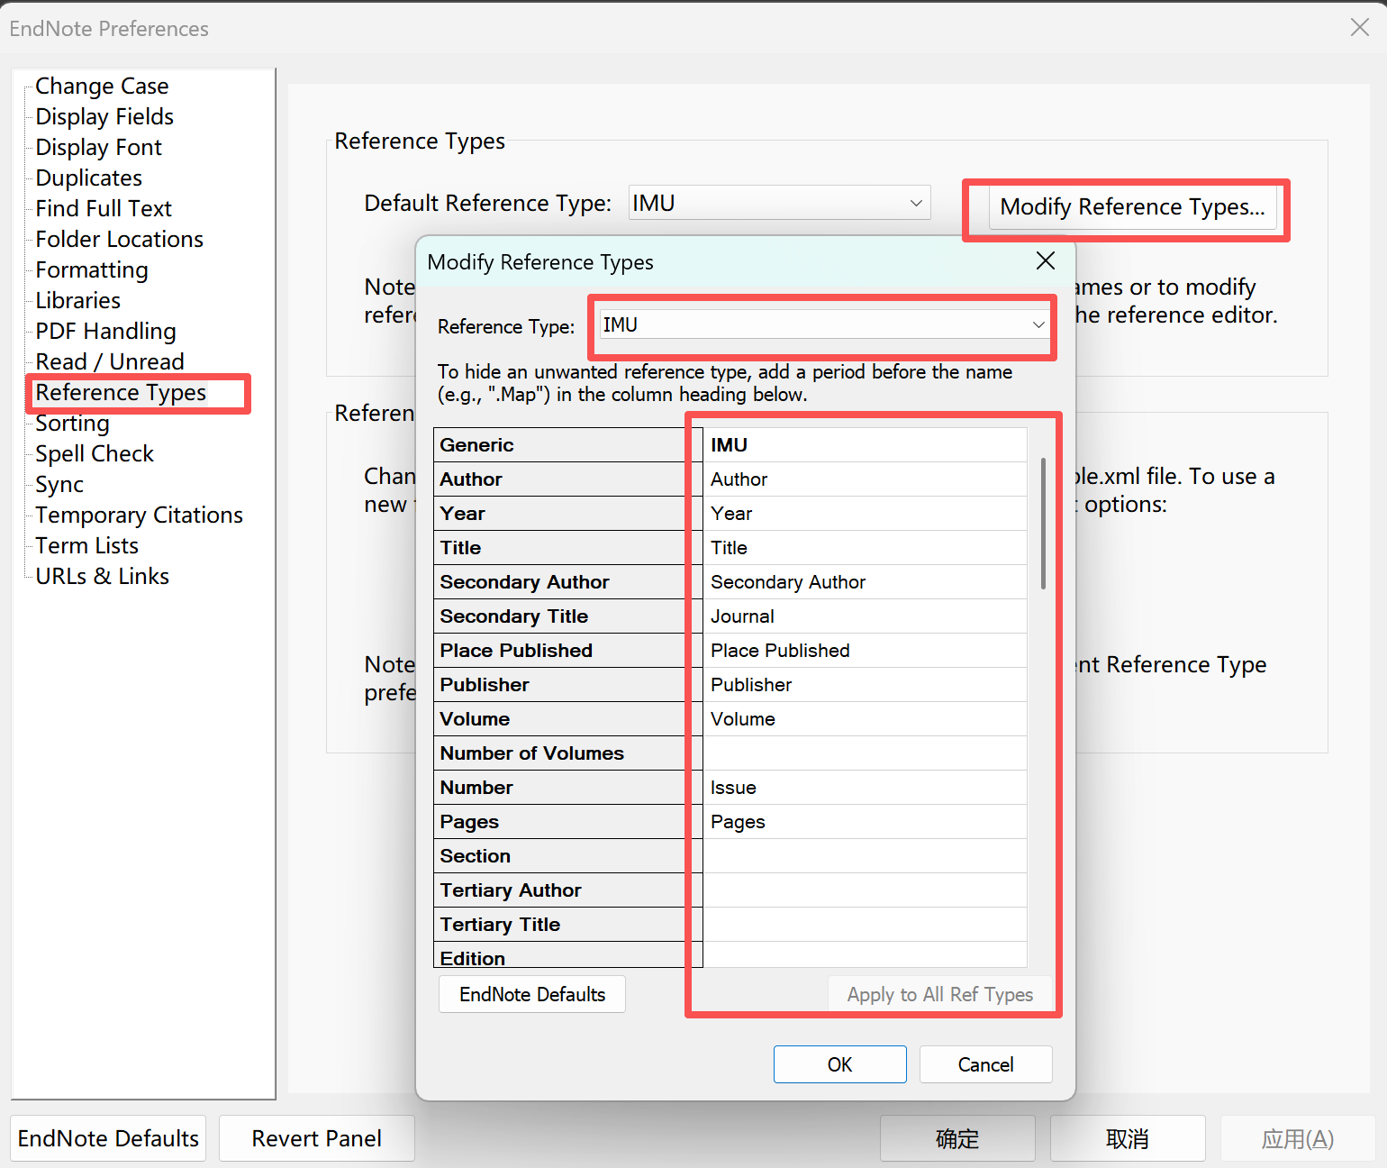Open Folder Locations preferences
Screen dimensions: 1387x1168
pos(120,239)
